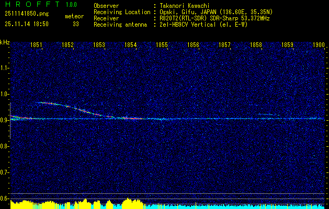
Task: Click the 0.6 frequency axis label
Action: 5,198
